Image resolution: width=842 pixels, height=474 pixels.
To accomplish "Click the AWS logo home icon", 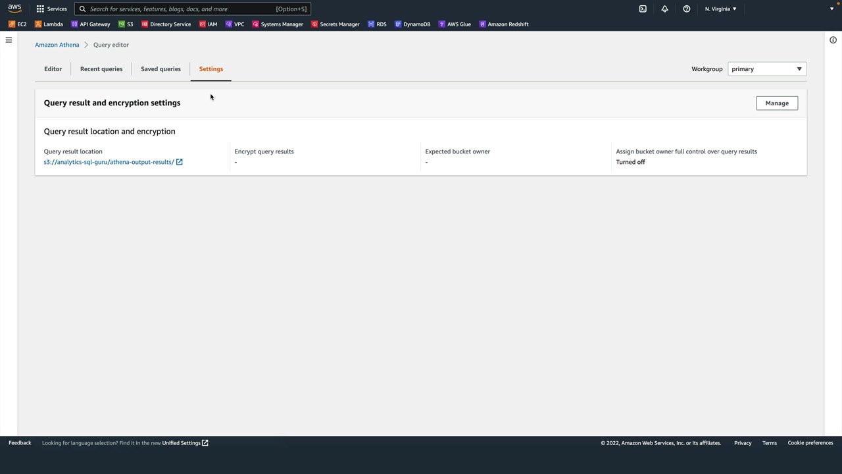I will 14,9.
